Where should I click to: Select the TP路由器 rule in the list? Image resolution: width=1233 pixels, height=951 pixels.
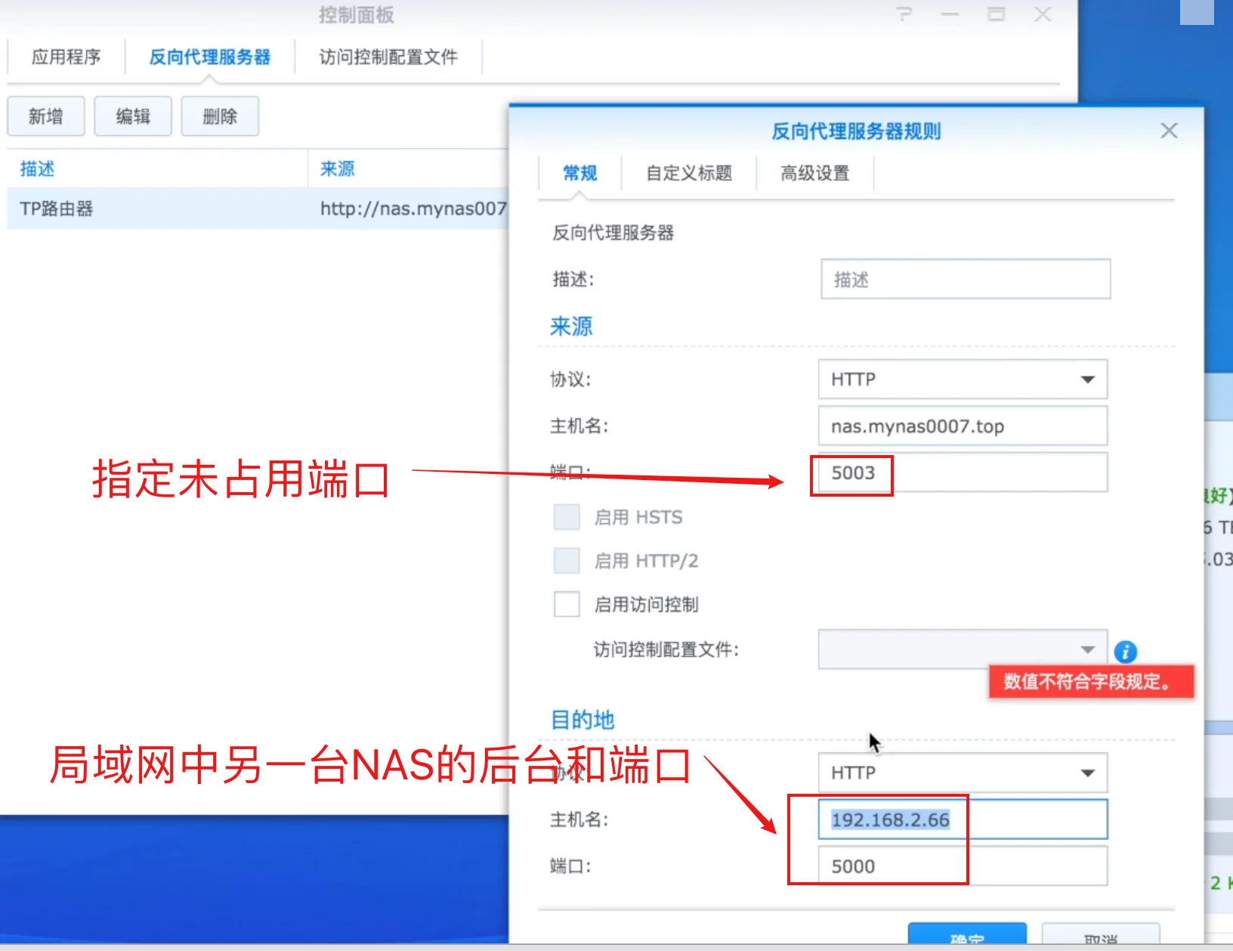tap(151, 209)
